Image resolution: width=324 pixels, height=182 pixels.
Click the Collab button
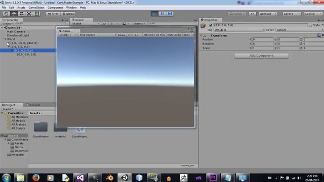click(x=237, y=14)
